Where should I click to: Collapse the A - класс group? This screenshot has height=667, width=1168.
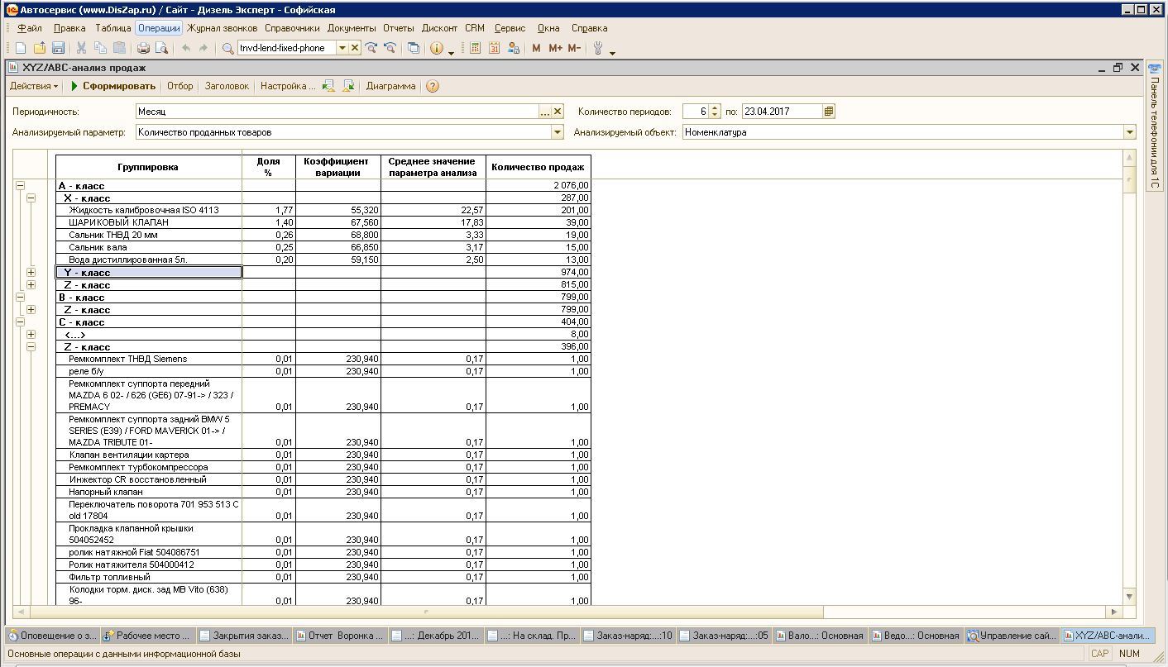tap(20, 186)
